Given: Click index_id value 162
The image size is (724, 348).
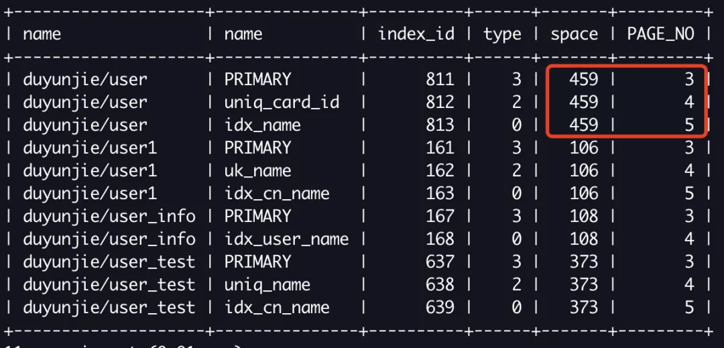Looking at the screenshot, I should (440, 171).
